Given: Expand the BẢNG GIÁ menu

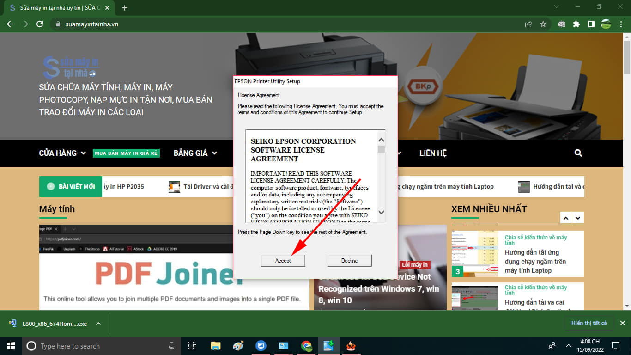Looking at the screenshot, I should (x=195, y=153).
